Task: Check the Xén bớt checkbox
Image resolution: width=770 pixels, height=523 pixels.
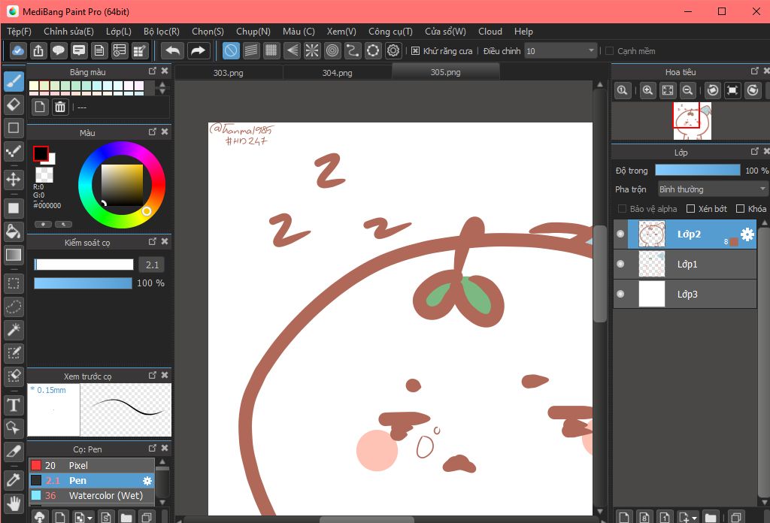Action: (x=690, y=209)
